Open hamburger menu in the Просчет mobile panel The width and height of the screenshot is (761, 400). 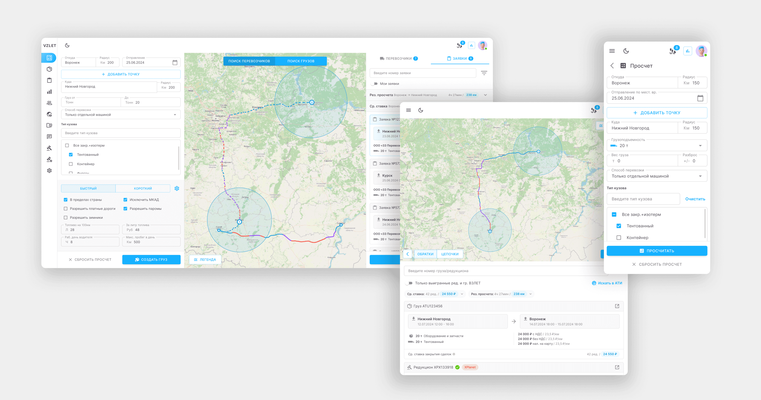[612, 51]
